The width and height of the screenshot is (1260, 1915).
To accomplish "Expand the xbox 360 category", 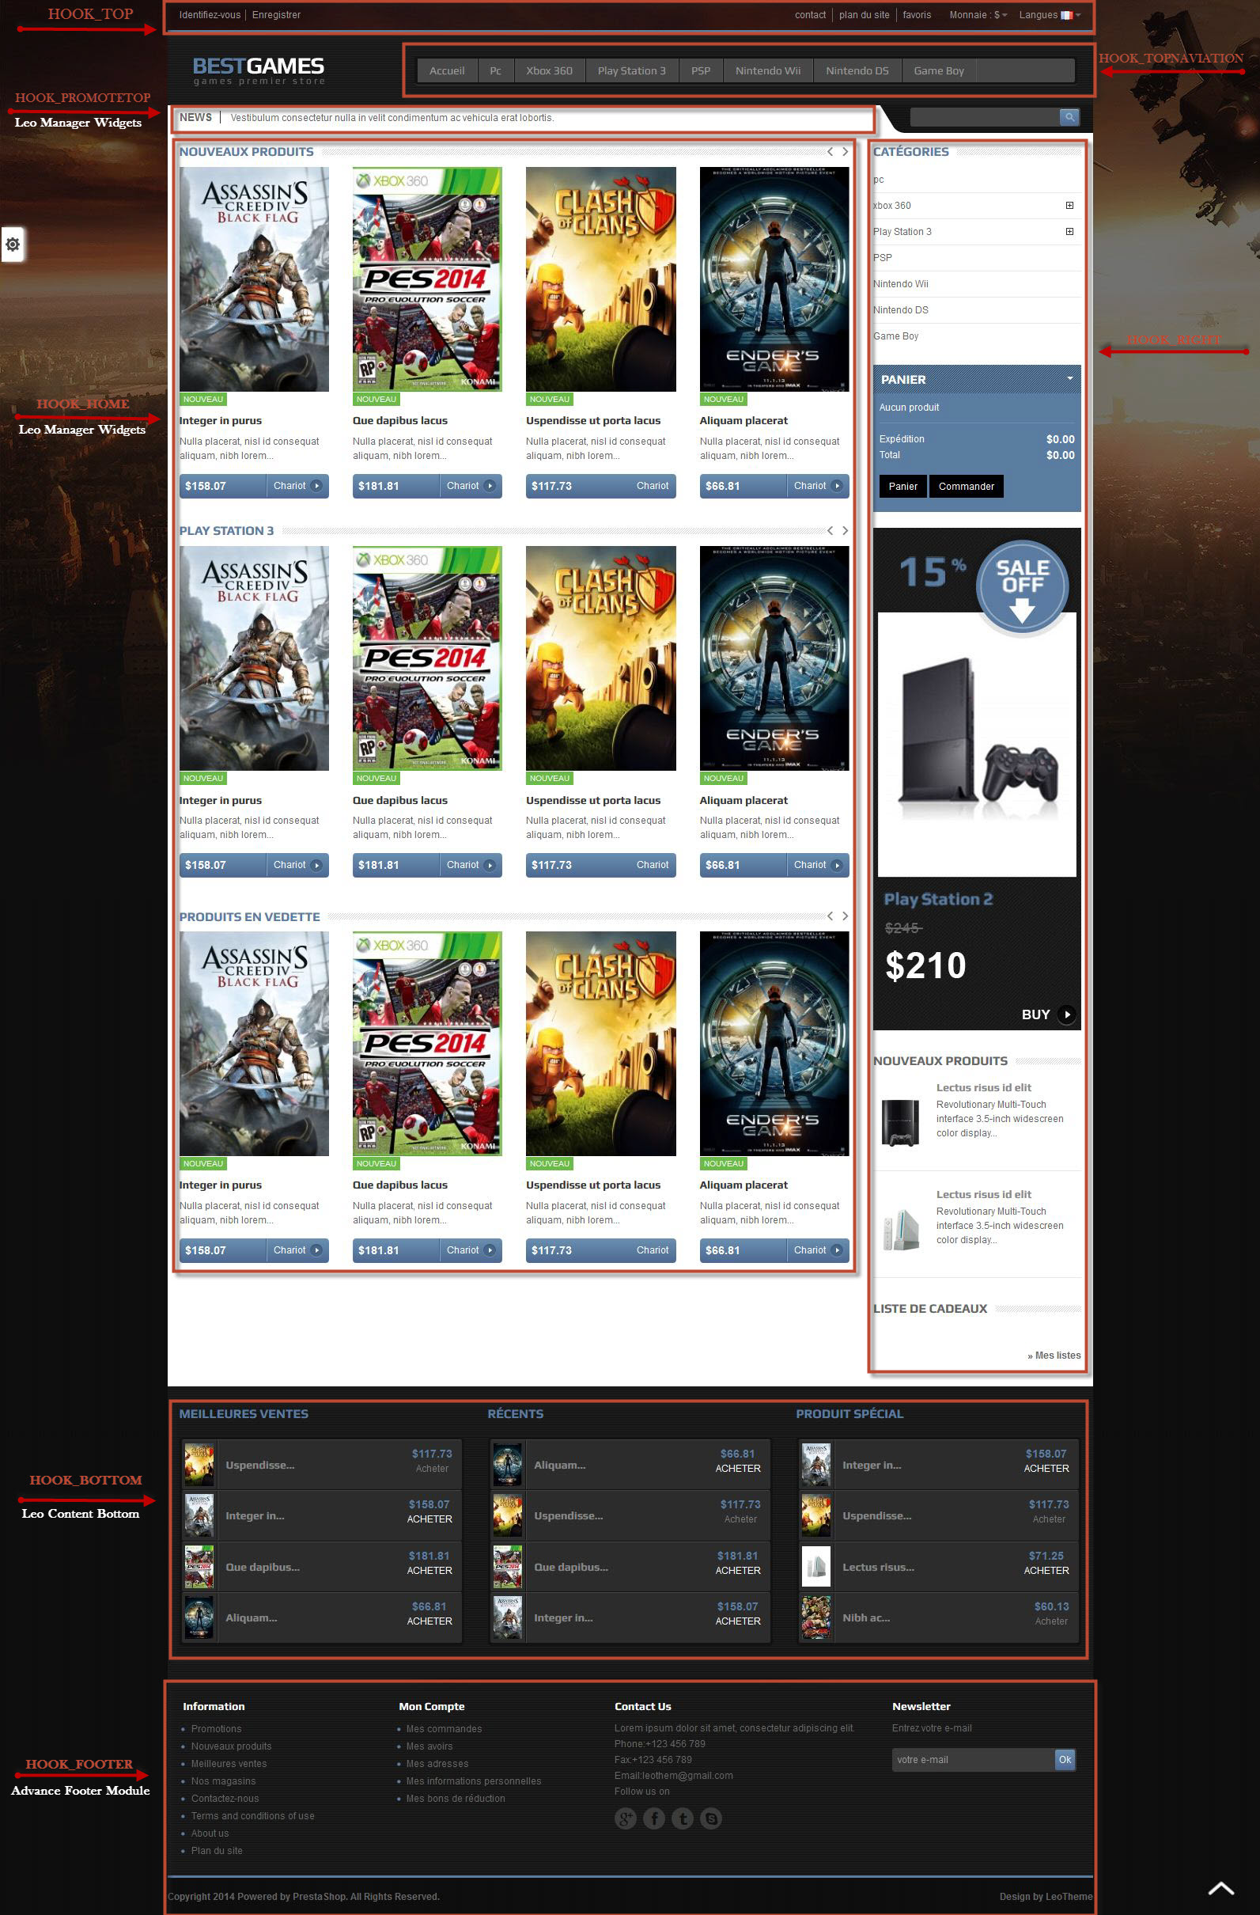I will click(1069, 205).
